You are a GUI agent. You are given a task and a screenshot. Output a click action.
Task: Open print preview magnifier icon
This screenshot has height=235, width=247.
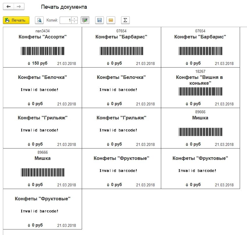click(39, 20)
